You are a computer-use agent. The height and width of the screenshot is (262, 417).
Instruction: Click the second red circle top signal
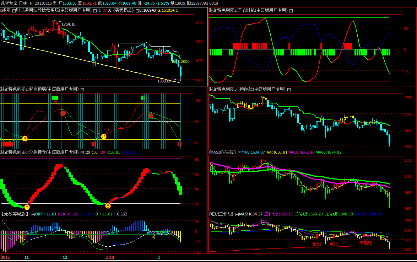(151, 116)
